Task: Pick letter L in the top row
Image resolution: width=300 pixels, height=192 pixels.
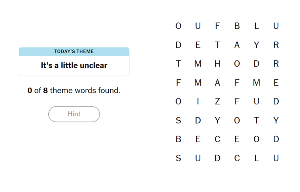Action: click(x=256, y=26)
